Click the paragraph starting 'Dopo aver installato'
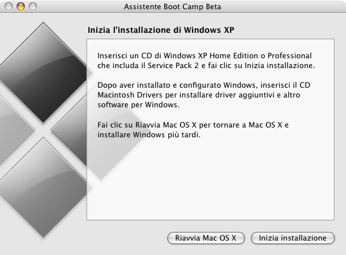The image size is (346, 255). tap(204, 95)
